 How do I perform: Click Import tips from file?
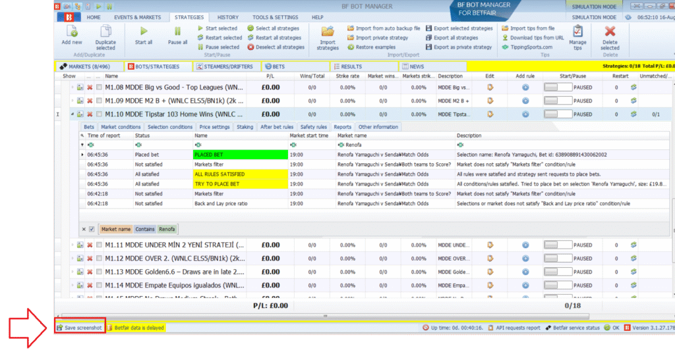click(528, 28)
